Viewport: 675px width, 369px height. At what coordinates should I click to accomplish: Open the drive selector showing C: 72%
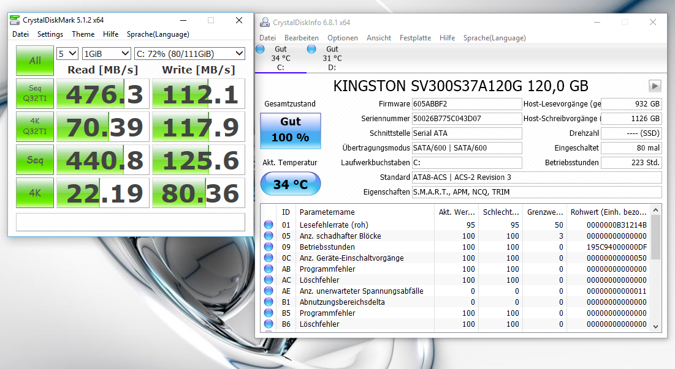point(190,54)
